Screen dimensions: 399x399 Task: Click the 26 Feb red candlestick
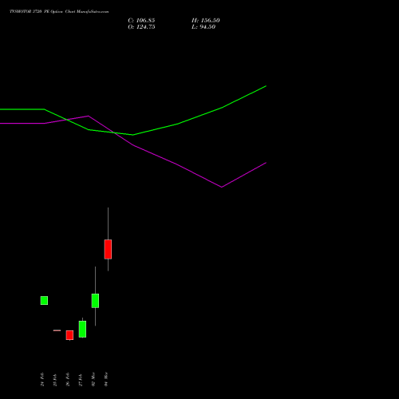(69, 335)
